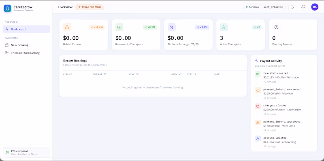This screenshot has height=161, width=324.
Task: Click the CareEscrow shield logo
Action: [x=7, y=8]
